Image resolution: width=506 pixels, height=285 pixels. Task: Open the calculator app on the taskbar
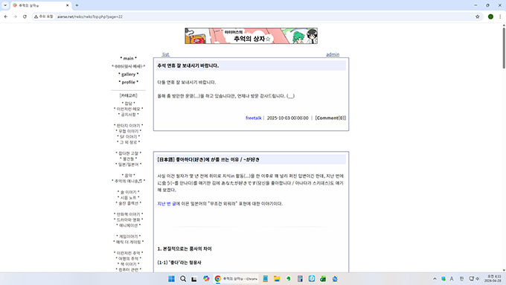(300, 279)
